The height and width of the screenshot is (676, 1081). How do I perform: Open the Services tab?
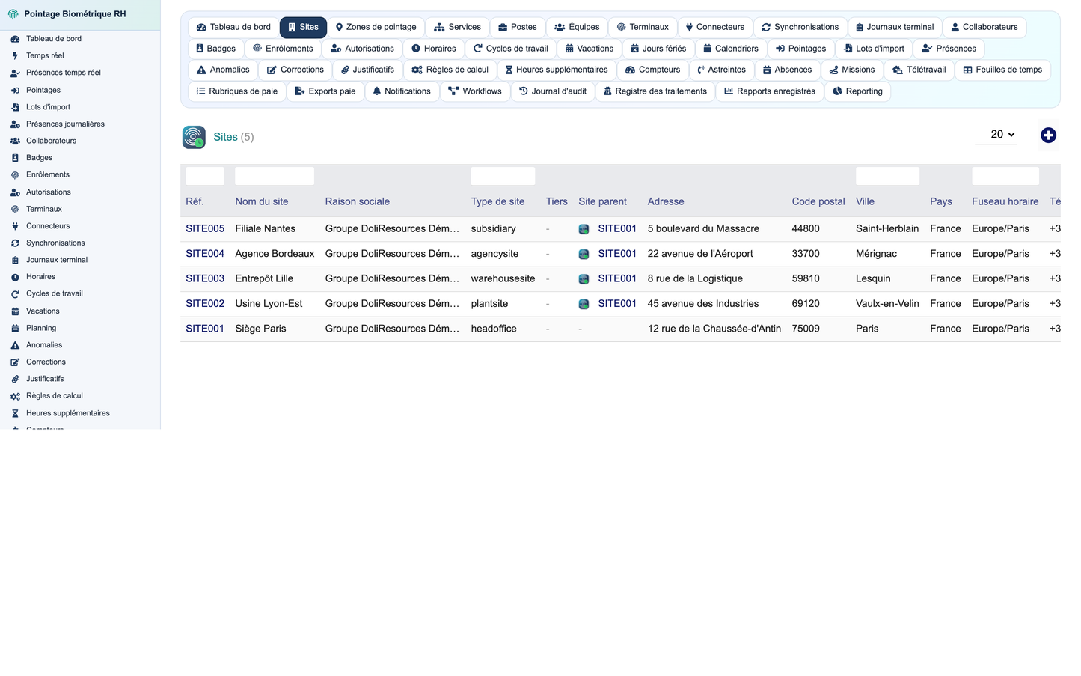[x=457, y=27]
